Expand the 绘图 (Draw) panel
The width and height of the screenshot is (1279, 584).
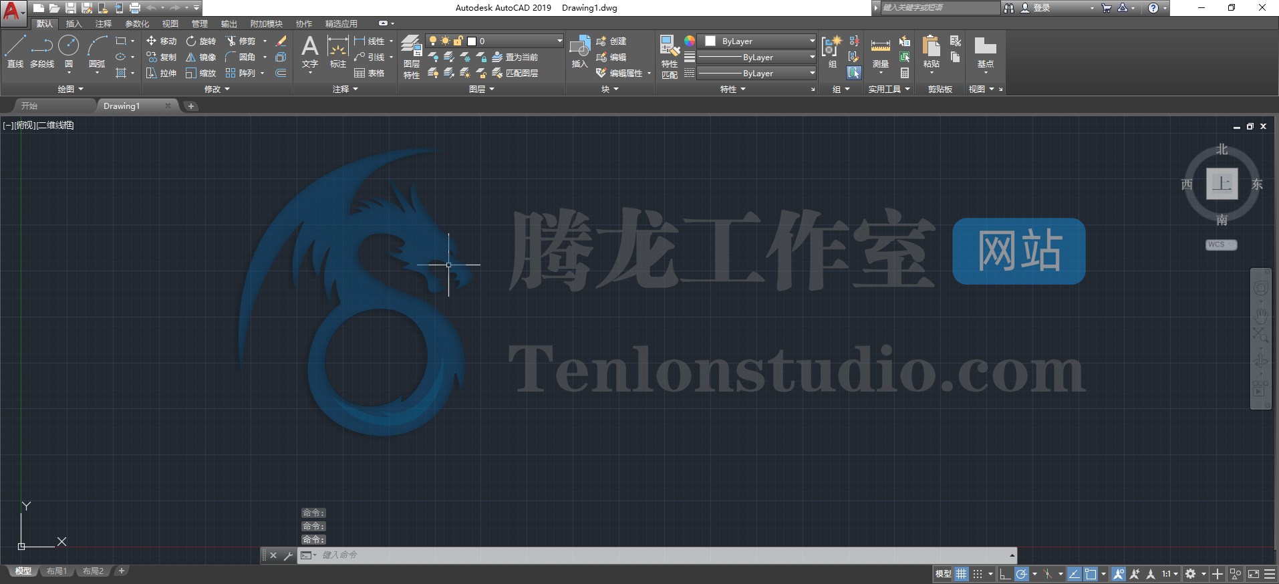pos(70,89)
